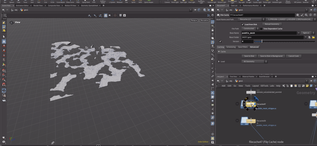The image size is (317, 146).
Task: Click the Version slider handle
Action: click(262, 42)
